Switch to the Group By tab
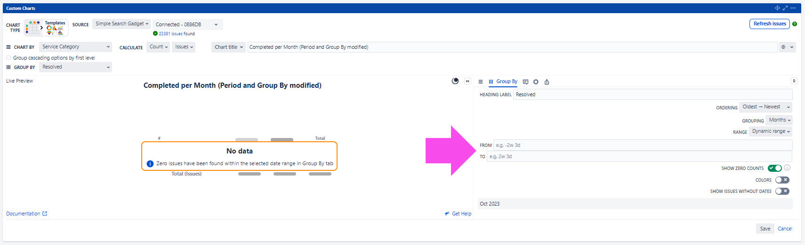The width and height of the screenshot is (805, 245). coord(503,82)
